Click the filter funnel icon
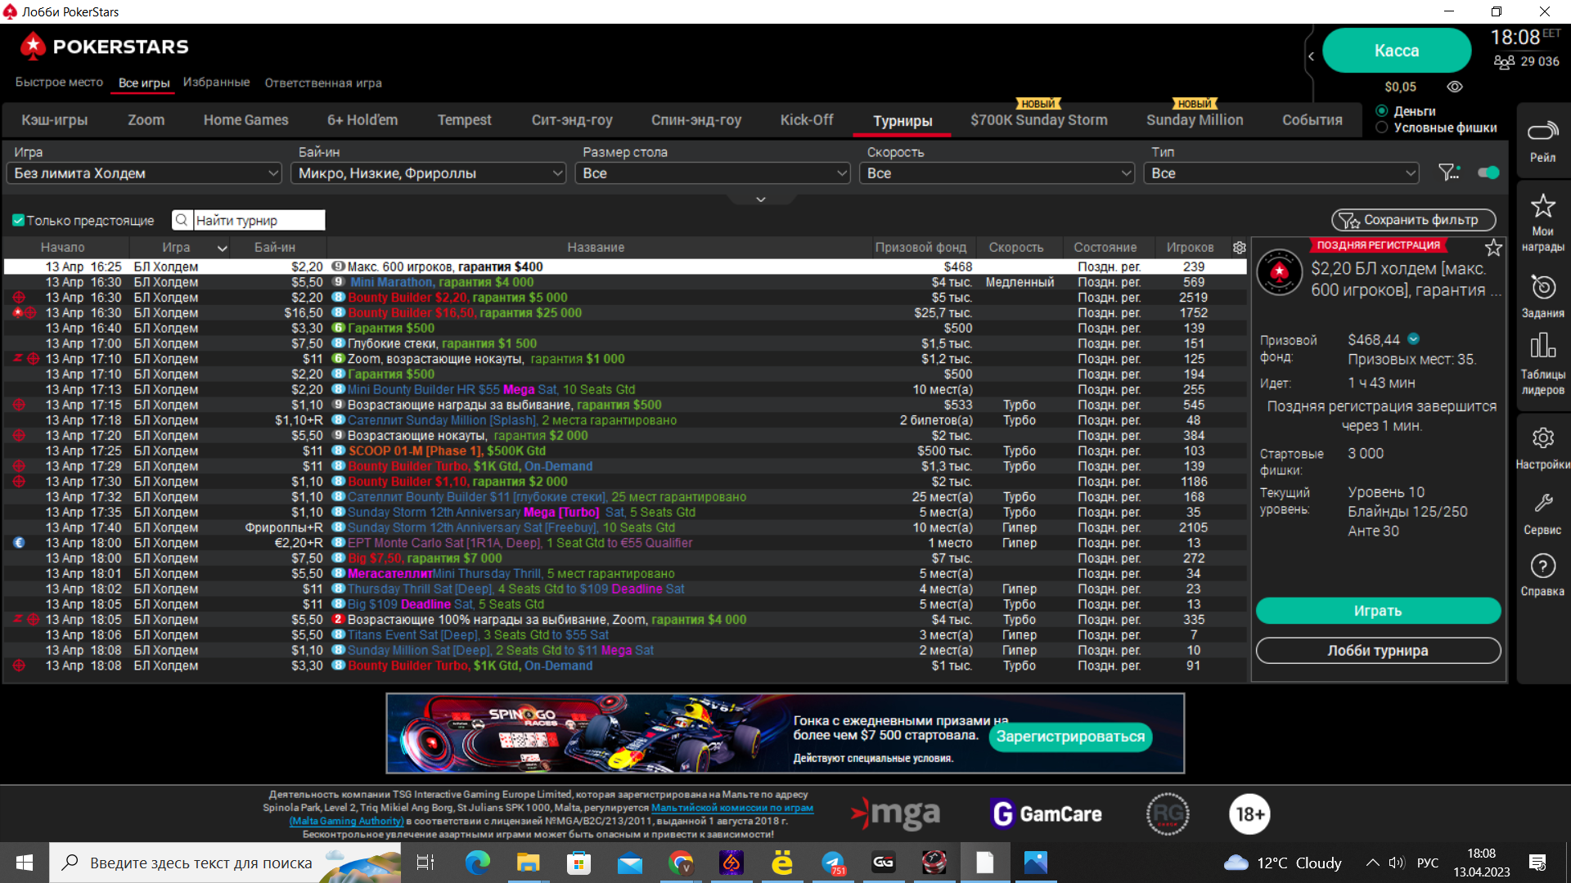Viewport: 1571px width, 883px height. coord(1448,173)
